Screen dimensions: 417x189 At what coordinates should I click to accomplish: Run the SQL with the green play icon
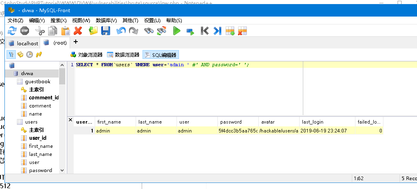pyautogui.click(x=177, y=31)
